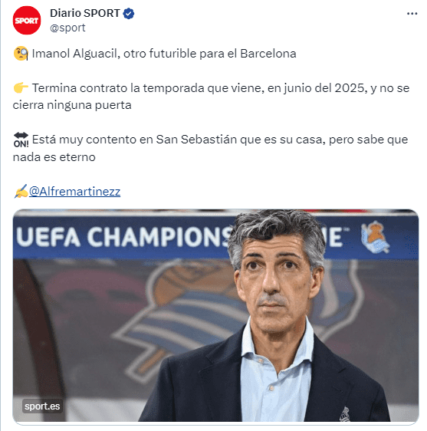
Task: Open the Diario SPORT display name
Action: coord(85,13)
